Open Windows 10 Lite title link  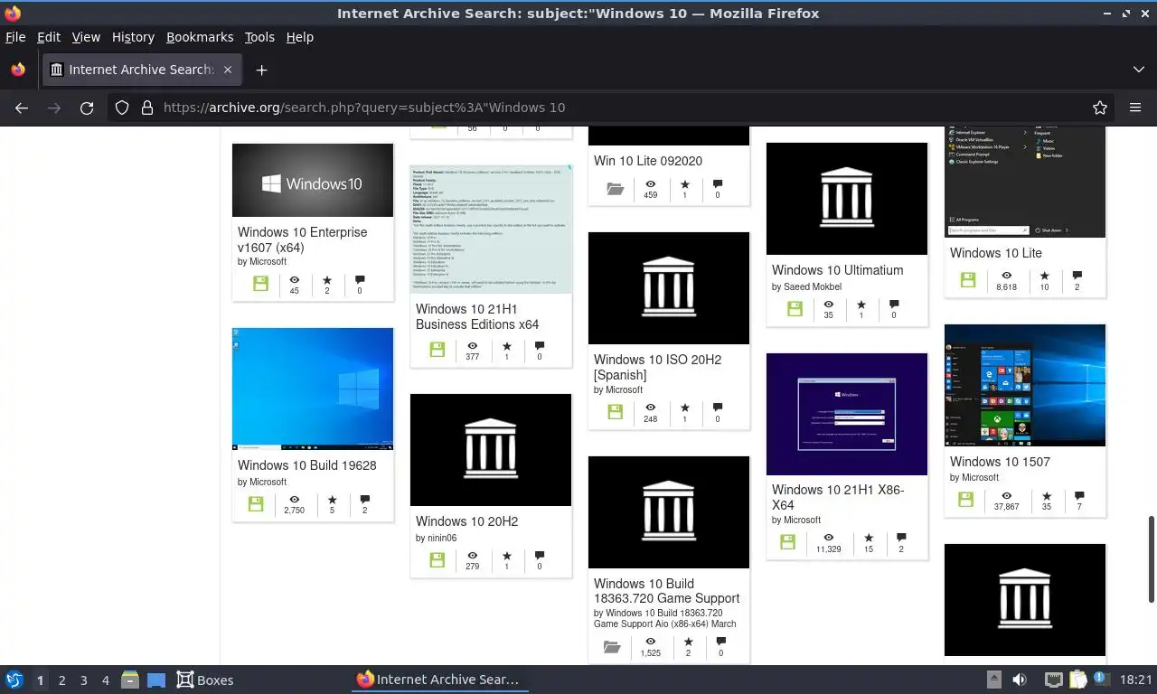tap(996, 253)
